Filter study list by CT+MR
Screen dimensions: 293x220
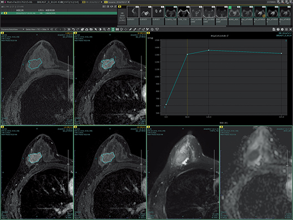click(20, 7)
